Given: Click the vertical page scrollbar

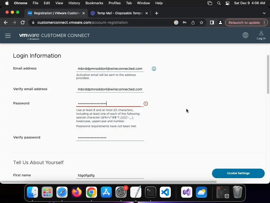Looking at the screenshot, I should tap(268, 74).
